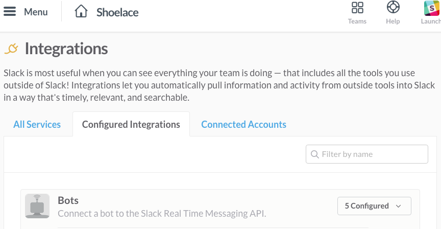Select the Bots robot icon
Screen dimensions: 441x229
click(x=37, y=206)
